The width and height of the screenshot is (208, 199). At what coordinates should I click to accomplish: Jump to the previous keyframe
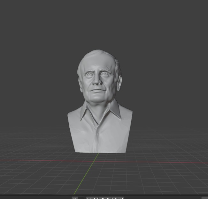pos(96,198)
